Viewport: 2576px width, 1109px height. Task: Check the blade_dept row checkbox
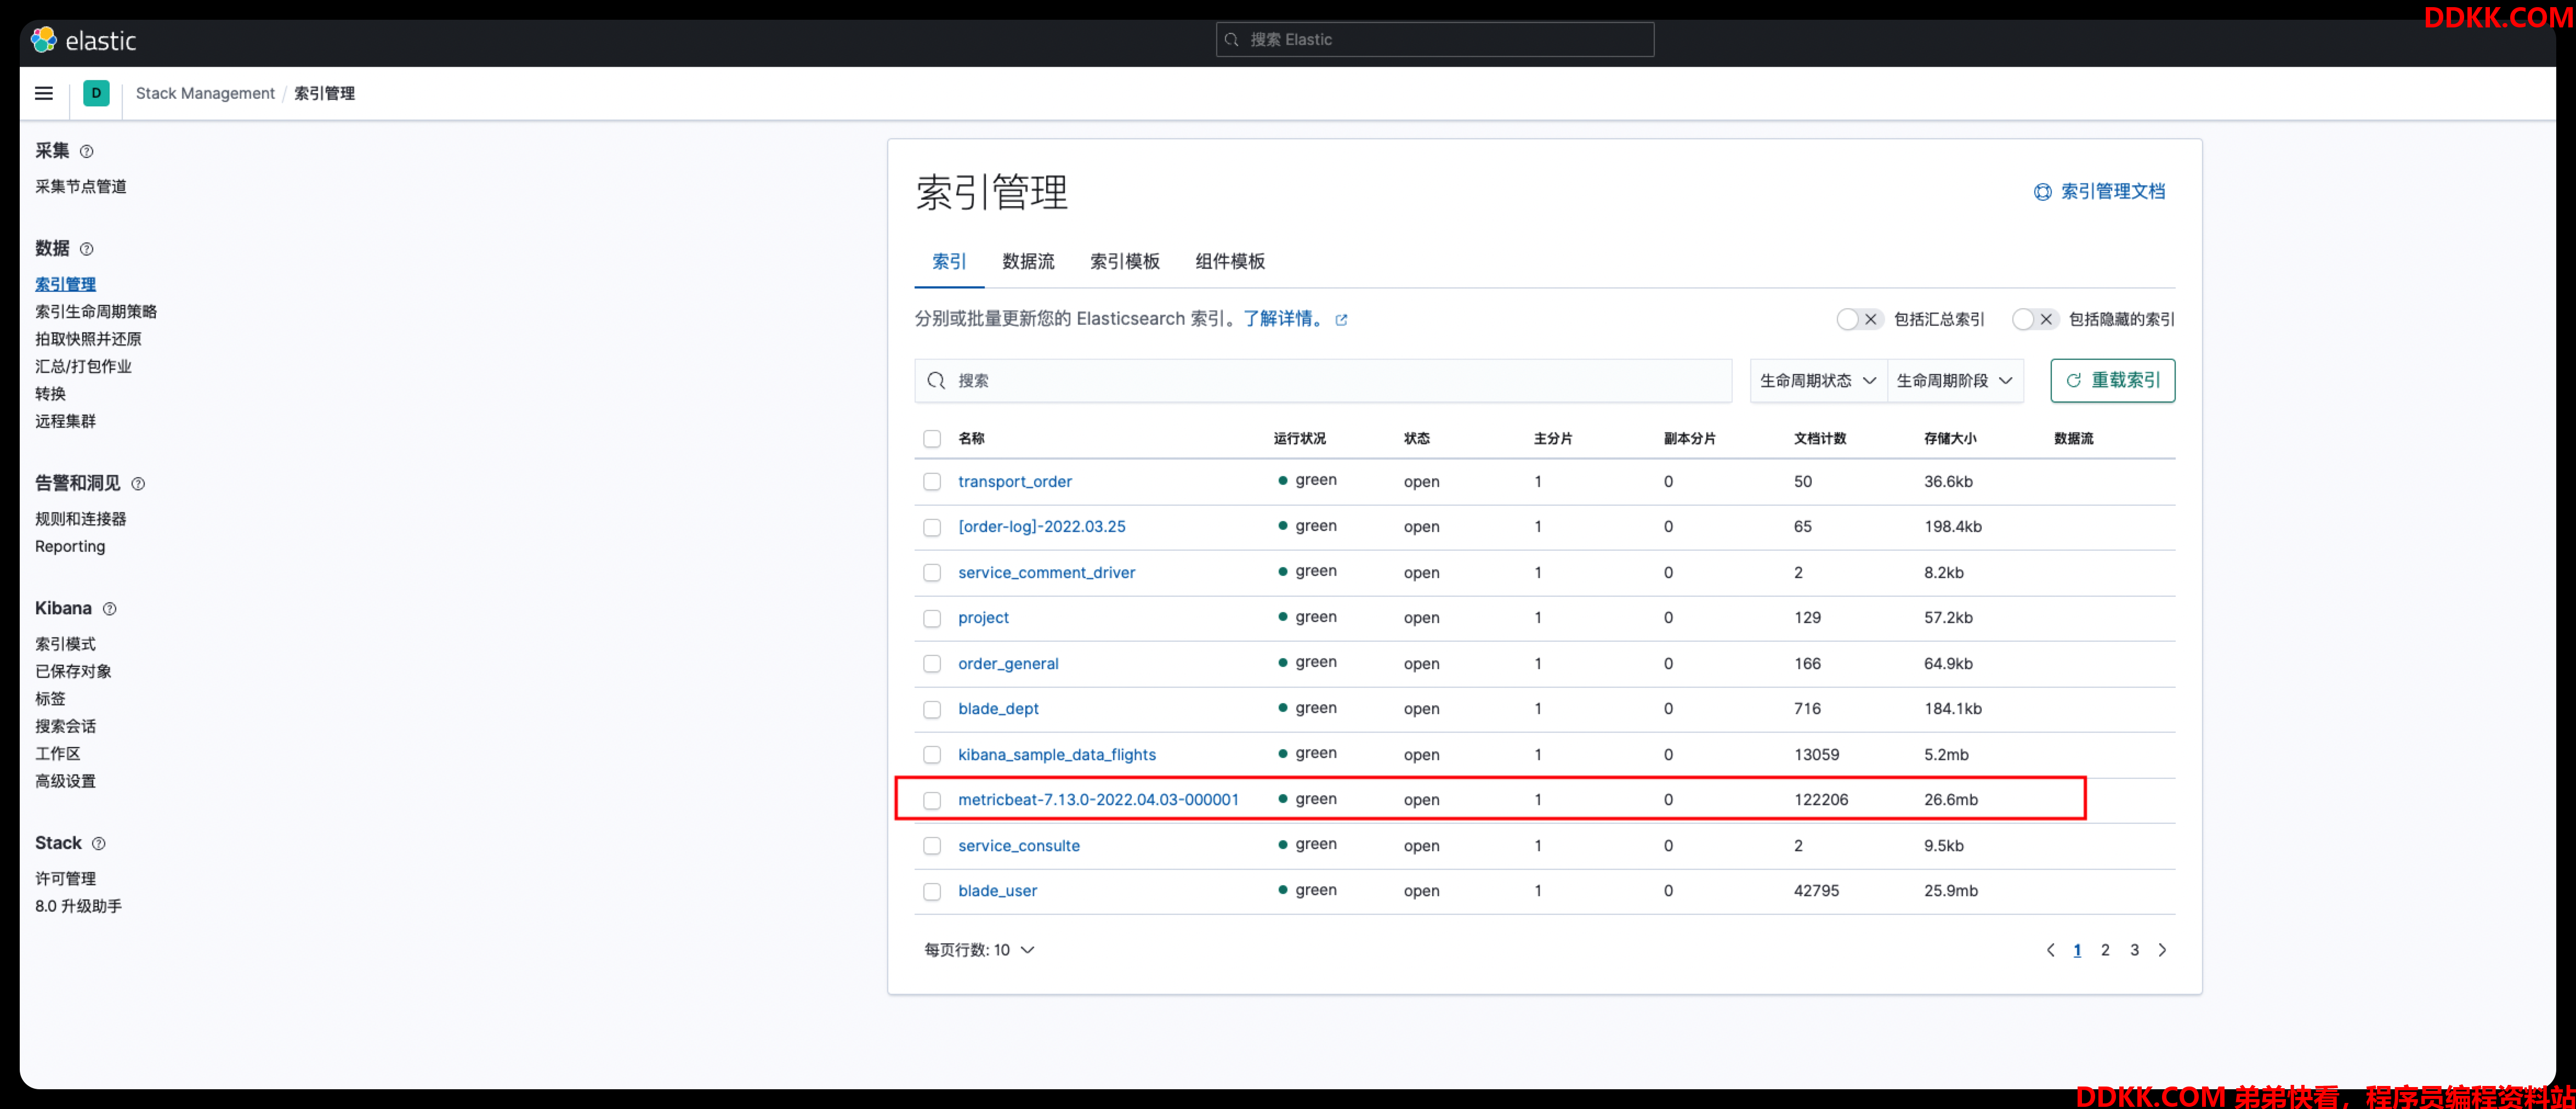[932, 709]
